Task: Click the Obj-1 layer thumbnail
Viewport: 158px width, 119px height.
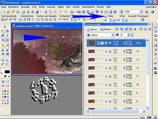Action: pyautogui.click(x=92, y=43)
